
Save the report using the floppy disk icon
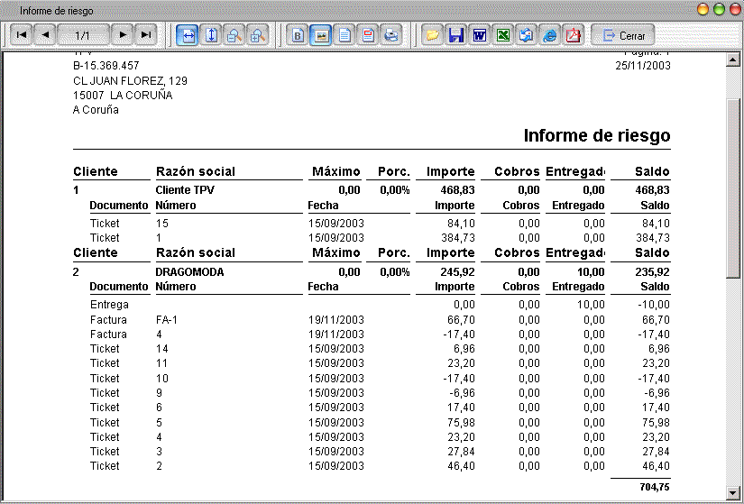(x=456, y=35)
